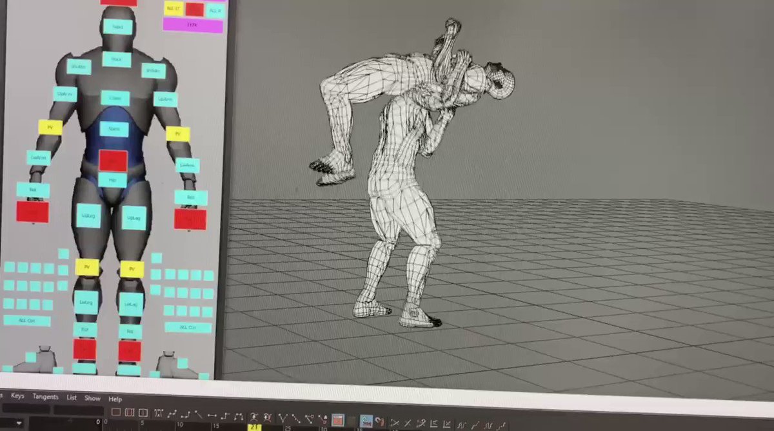Click yellow PV elbow button on screen-left arm
This screenshot has height=431, width=774.
[50, 127]
